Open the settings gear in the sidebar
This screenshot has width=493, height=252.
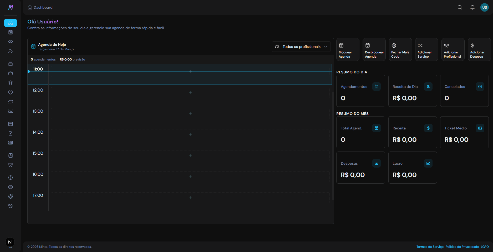coord(11,187)
